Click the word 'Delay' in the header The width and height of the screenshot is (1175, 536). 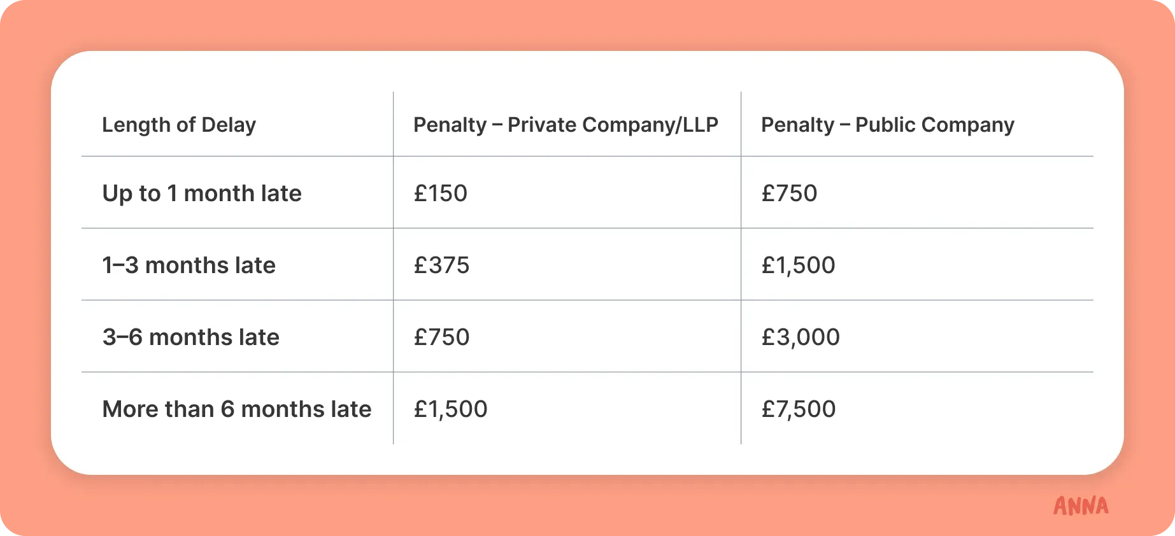click(x=229, y=125)
